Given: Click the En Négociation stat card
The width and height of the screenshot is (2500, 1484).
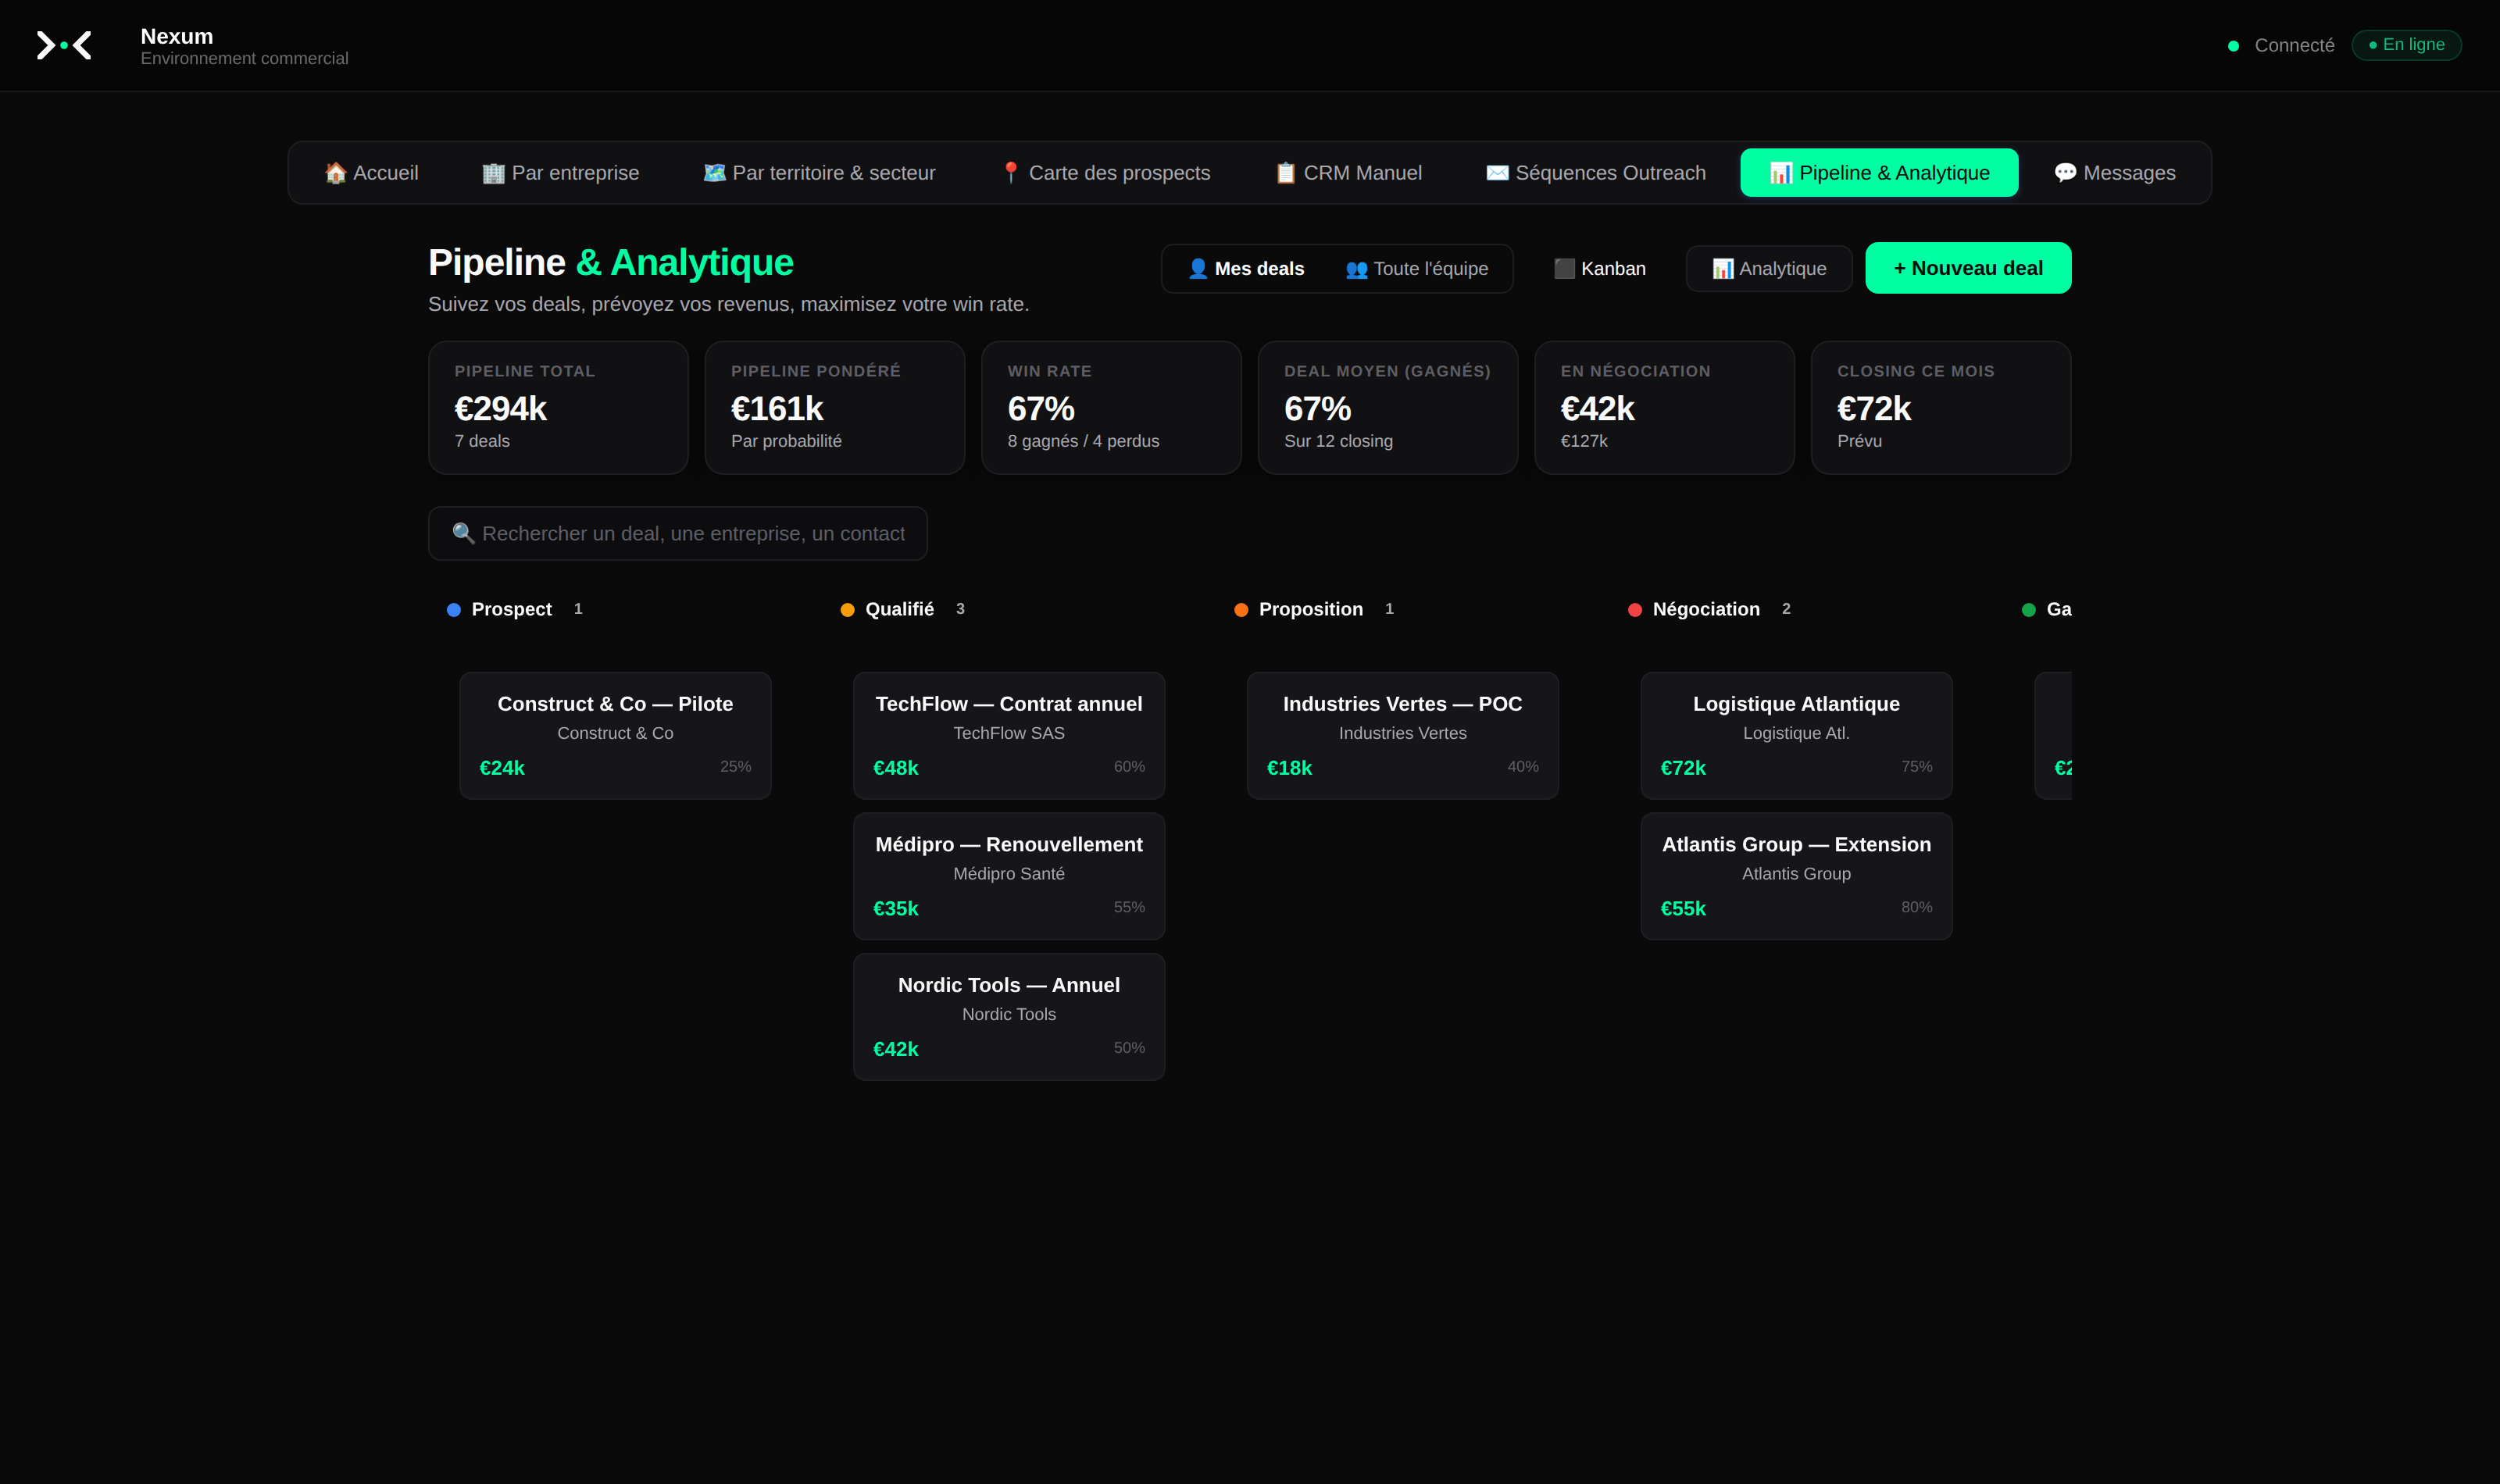Looking at the screenshot, I should coord(1664,407).
